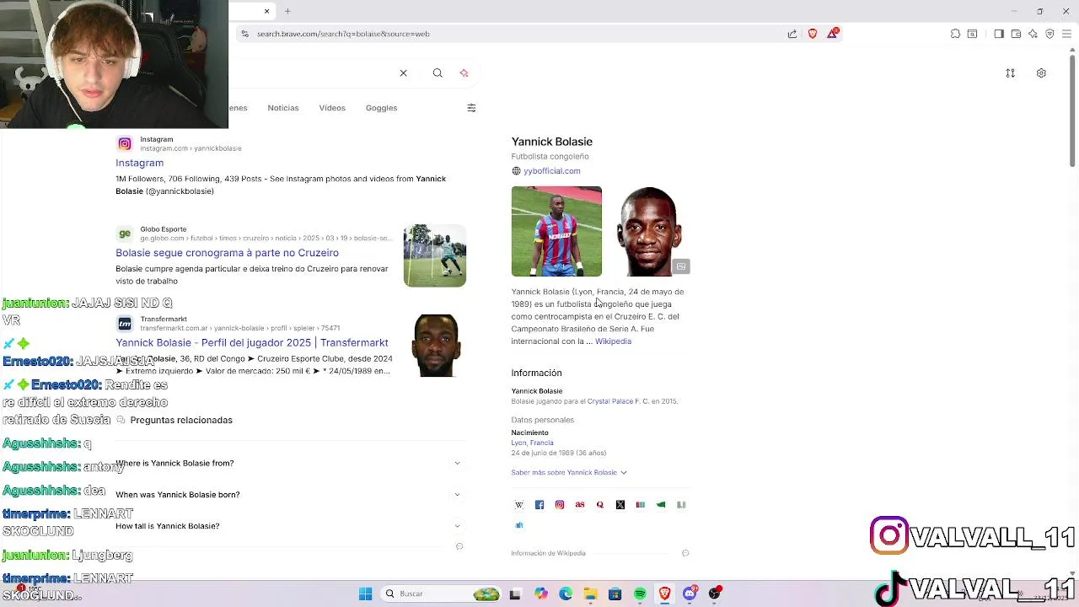Screen dimensions: 1079x607
Task: Open the Brave Rewards triangle icon
Action: pyautogui.click(x=833, y=33)
